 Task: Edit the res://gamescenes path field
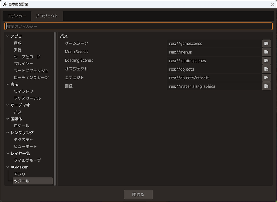click(x=214, y=44)
